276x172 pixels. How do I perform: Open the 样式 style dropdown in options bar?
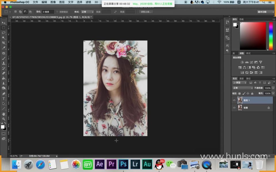[x=87, y=12]
